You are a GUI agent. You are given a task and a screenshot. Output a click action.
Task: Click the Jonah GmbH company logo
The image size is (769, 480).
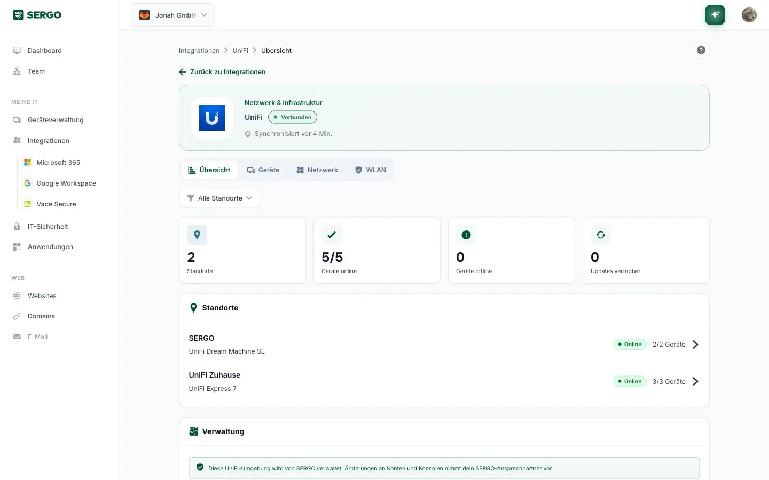pos(144,15)
